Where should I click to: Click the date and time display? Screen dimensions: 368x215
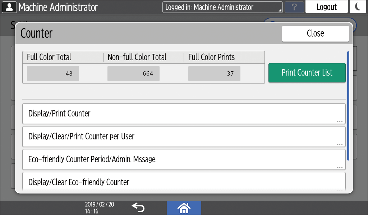(x=100, y=207)
